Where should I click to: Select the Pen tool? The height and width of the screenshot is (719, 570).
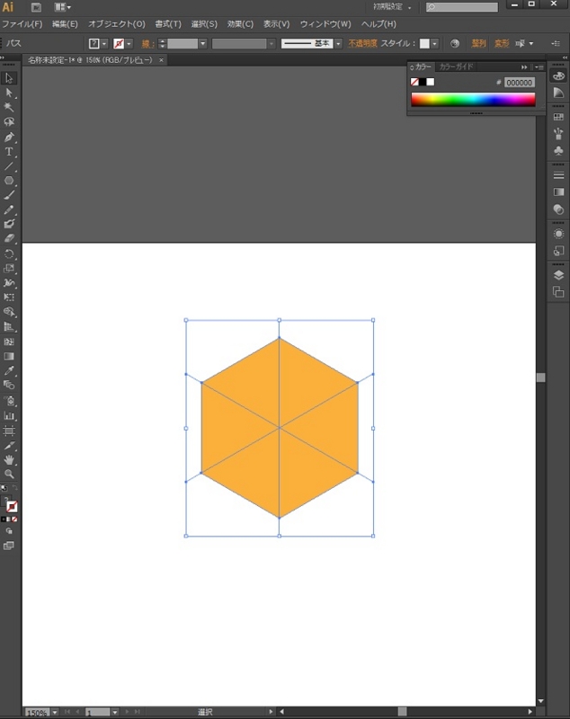pos(9,138)
